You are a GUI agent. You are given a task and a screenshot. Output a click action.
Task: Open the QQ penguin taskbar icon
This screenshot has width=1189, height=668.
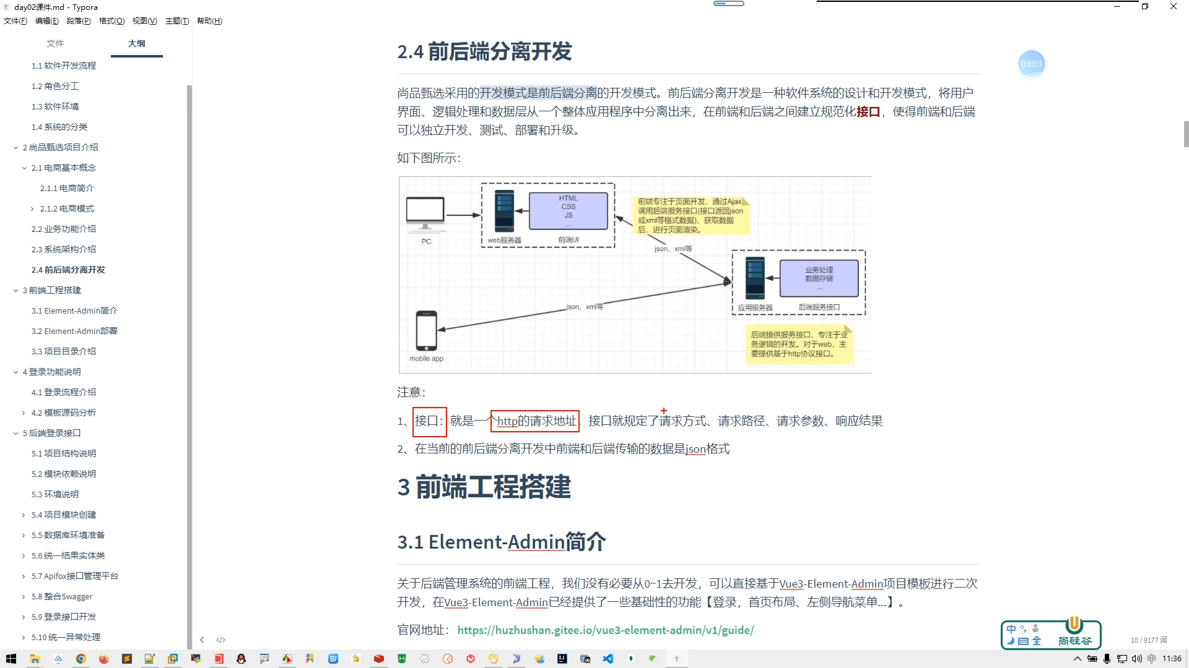pos(241,659)
